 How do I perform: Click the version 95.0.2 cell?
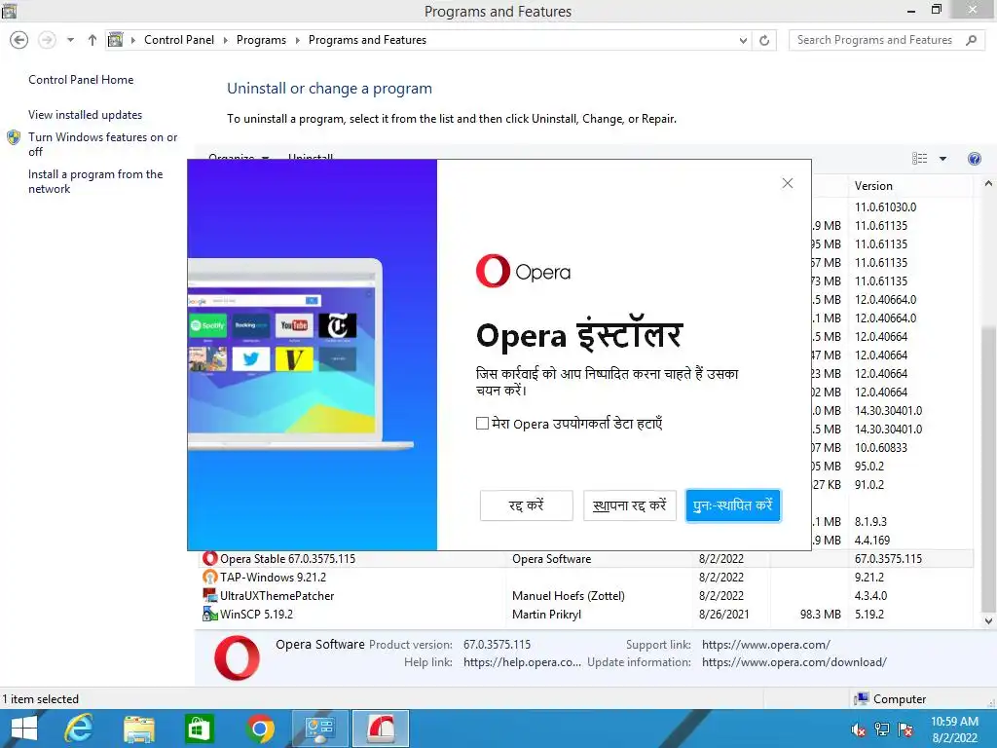(868, 466)
